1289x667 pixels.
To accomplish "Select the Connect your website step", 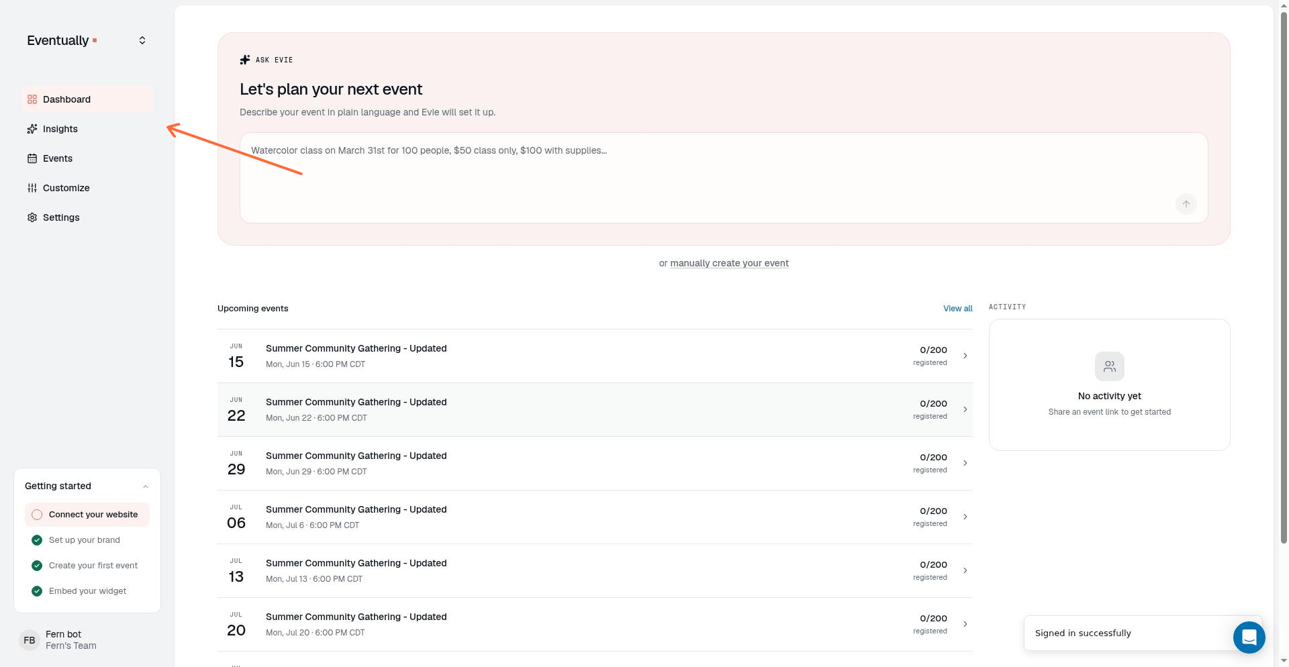I will pos(87,515).
